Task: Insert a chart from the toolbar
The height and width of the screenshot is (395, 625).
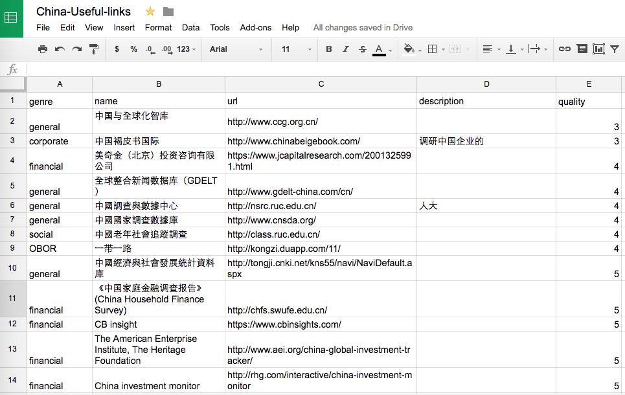Action: tap(598, 49)
